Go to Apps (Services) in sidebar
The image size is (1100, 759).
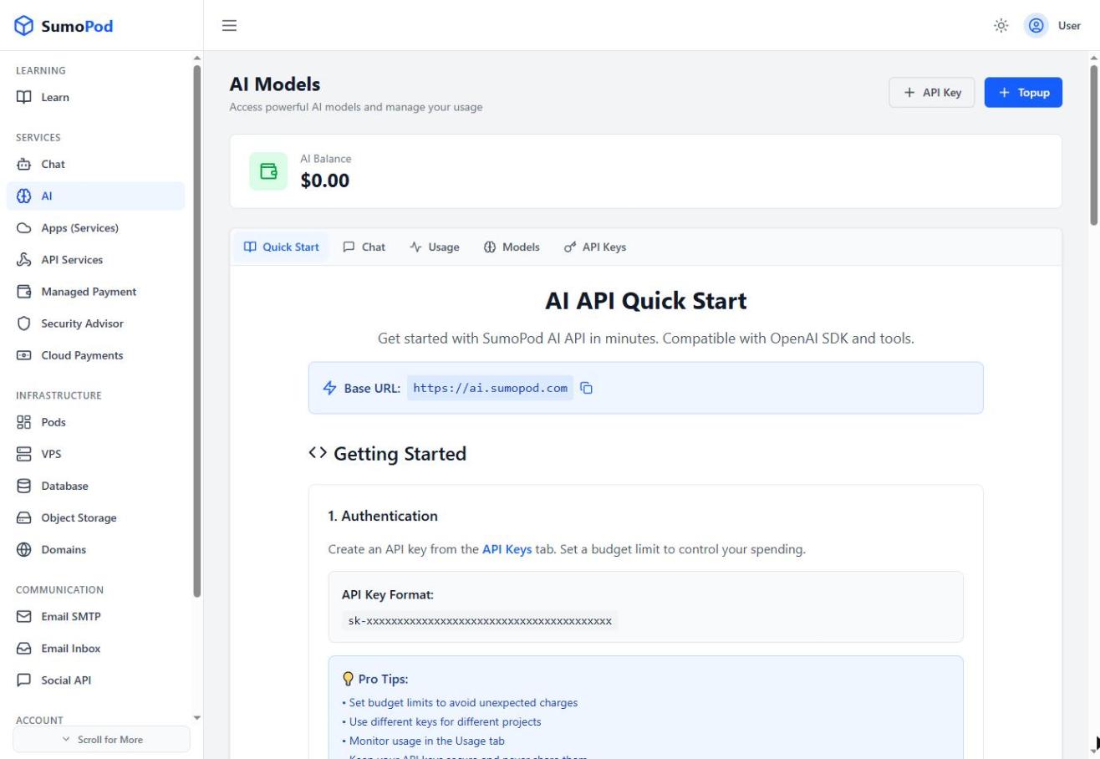pyautogui.click(x=95, y=227)
